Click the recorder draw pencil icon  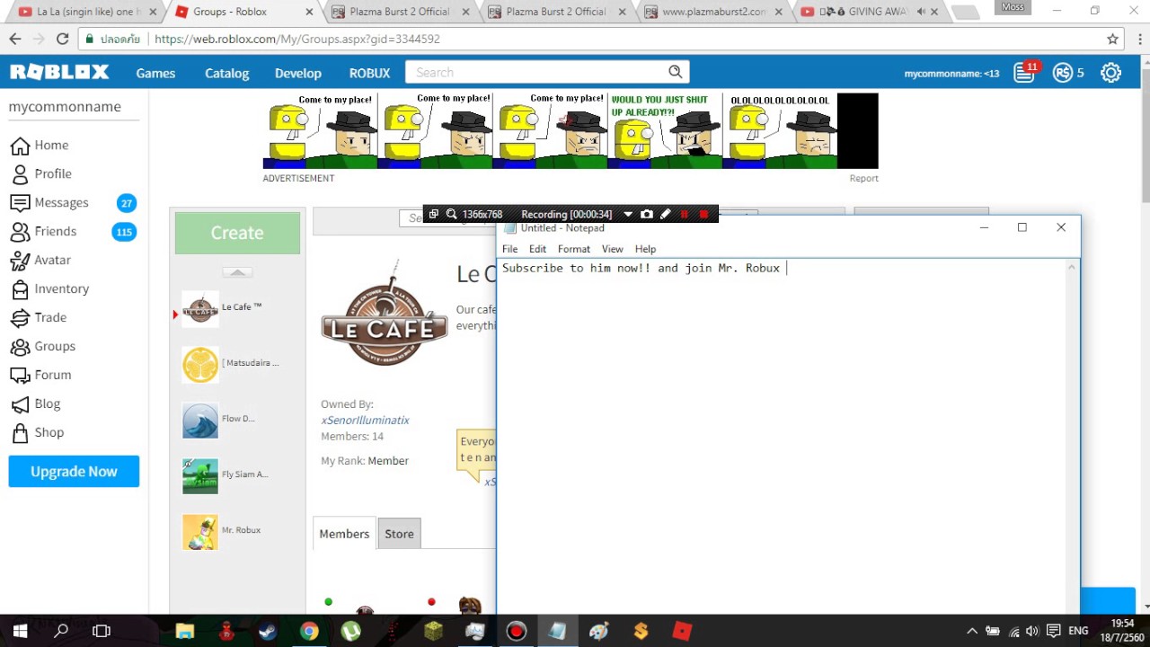pyautogui.click(x=665, y=214)
